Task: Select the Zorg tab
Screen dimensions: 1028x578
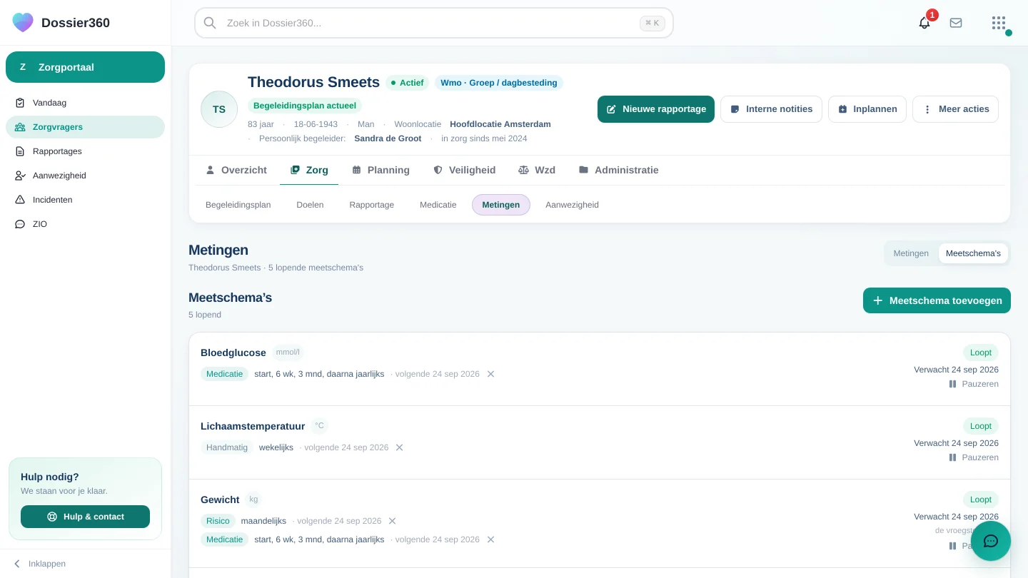Action: (x=309, y=170)
